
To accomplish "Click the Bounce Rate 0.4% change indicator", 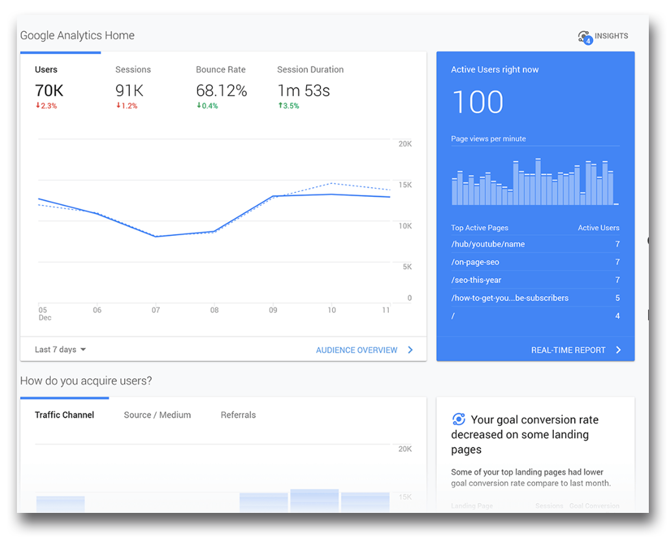I will 207,106.
